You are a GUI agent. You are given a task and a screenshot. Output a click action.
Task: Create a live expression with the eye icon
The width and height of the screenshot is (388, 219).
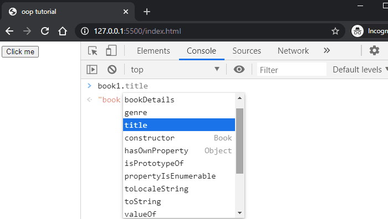pyautogui.click(x=239, y=69)
